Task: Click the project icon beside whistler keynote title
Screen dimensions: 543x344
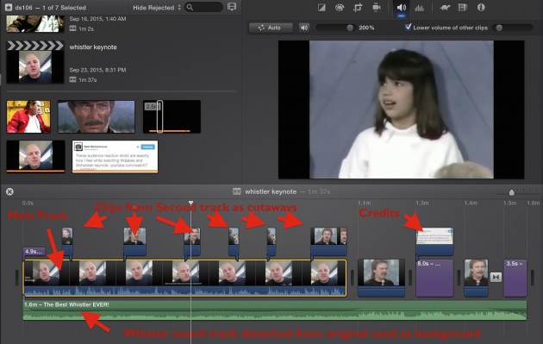Action: pos(237,191)
